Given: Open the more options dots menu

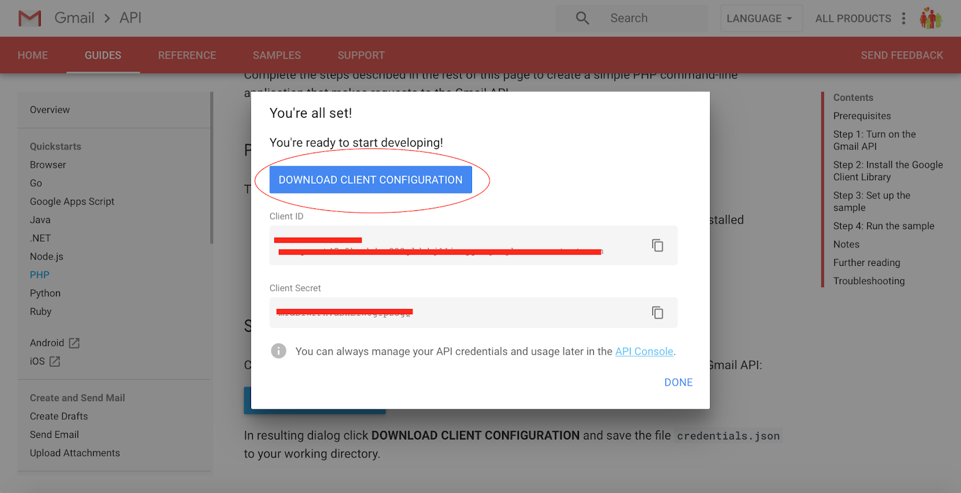Looking at the screenshot, I should 905,18.
